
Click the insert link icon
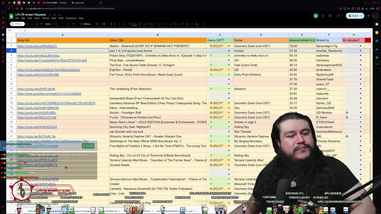[178, 24]
